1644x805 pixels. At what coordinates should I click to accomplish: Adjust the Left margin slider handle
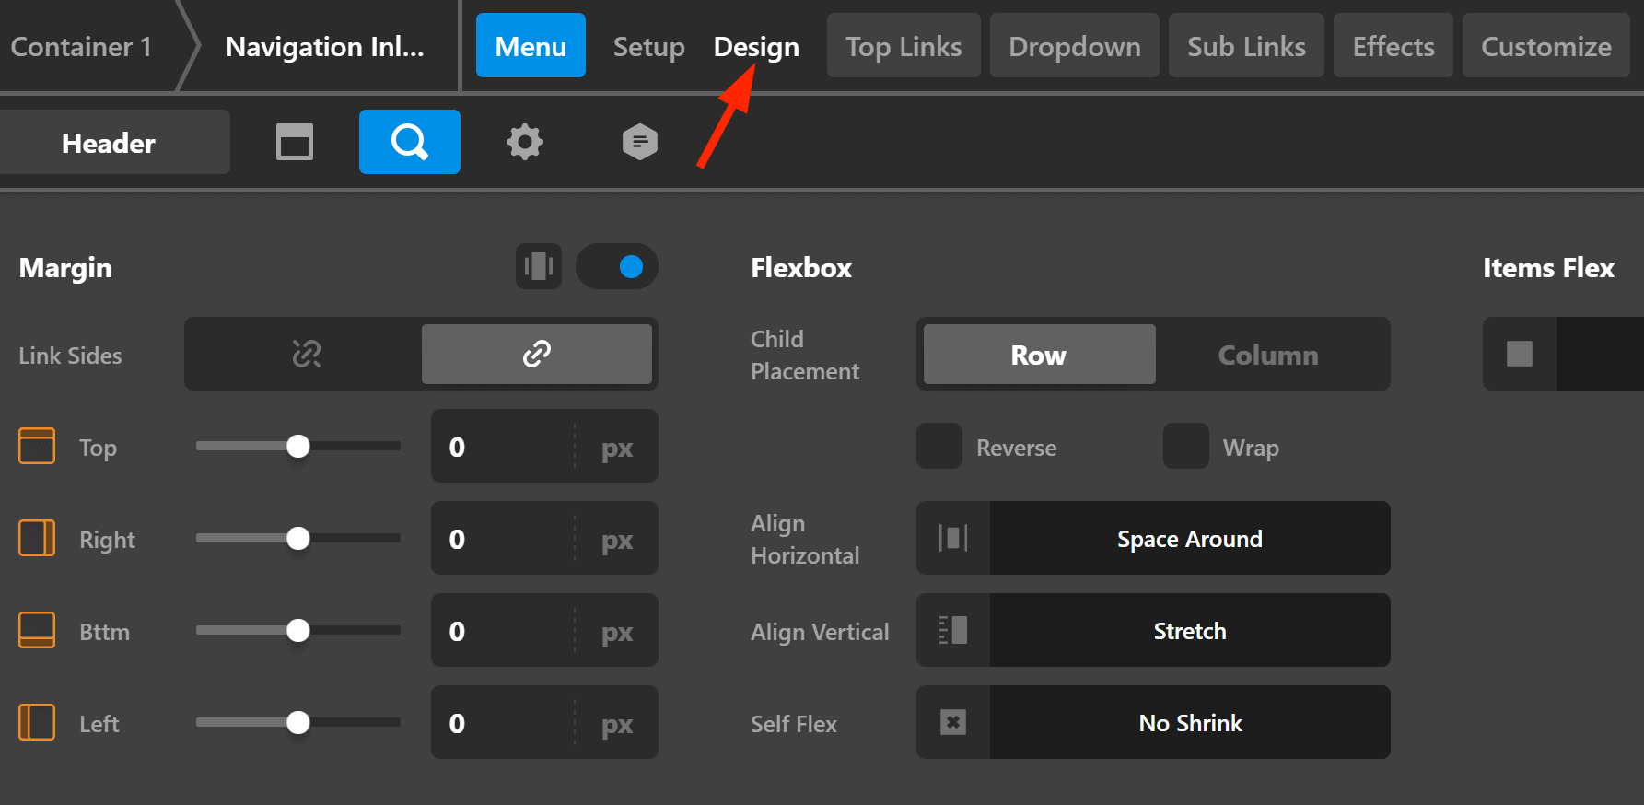(x=298, y=722)
